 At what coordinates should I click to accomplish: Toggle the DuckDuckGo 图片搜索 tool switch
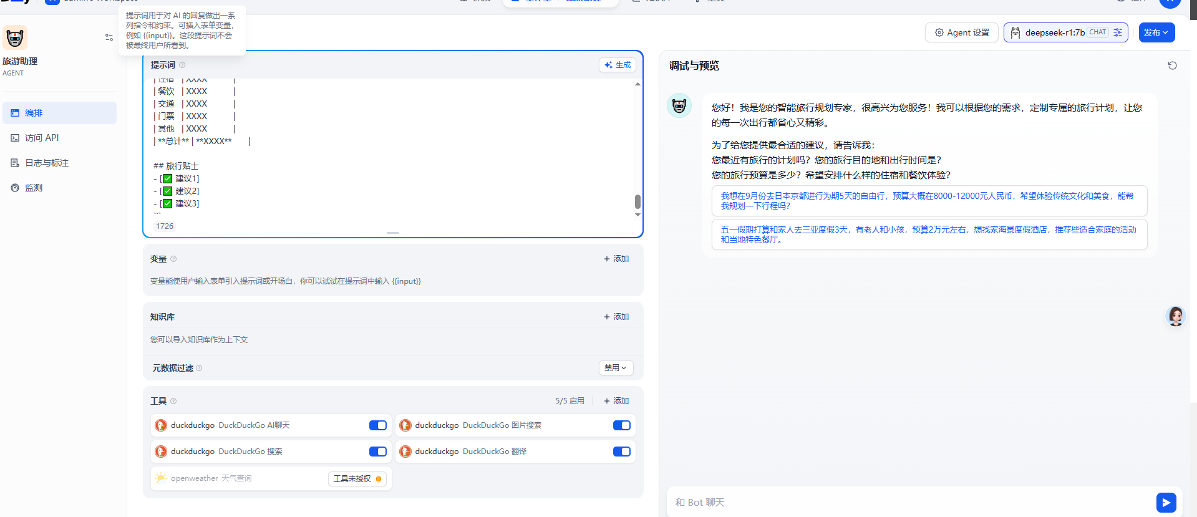(x=622, y=425)
